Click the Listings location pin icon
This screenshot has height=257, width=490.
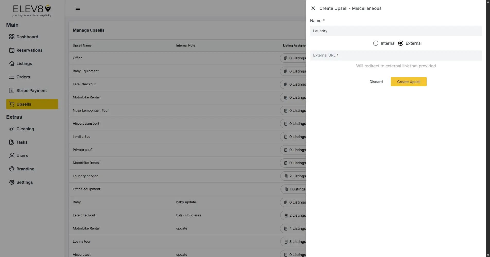click(12, 63)
